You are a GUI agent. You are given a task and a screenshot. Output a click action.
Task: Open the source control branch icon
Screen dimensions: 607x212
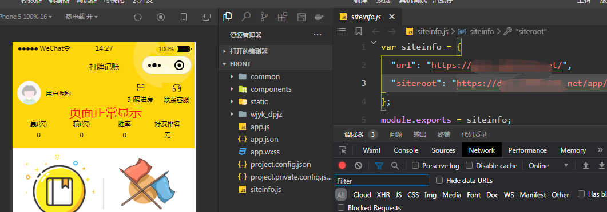[x=264, y=17]
